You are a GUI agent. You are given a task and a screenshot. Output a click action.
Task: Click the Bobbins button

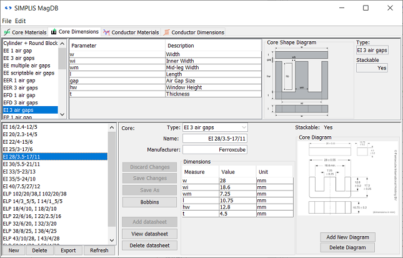149,202
